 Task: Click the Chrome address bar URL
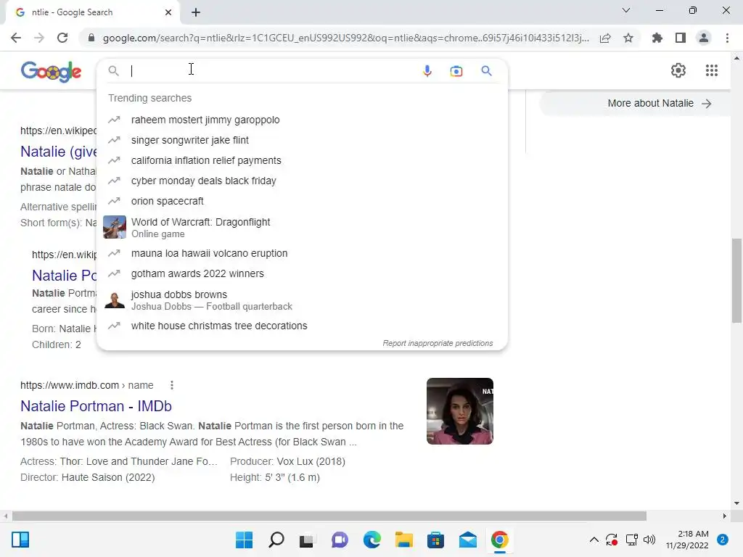point(346,38)
